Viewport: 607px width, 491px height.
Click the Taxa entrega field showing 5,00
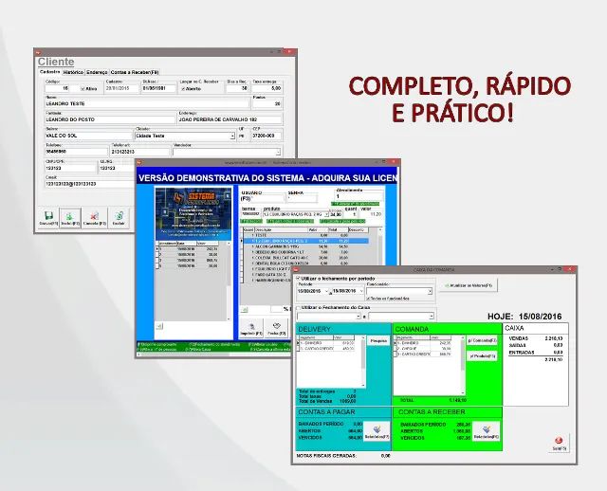click(267, 88)
